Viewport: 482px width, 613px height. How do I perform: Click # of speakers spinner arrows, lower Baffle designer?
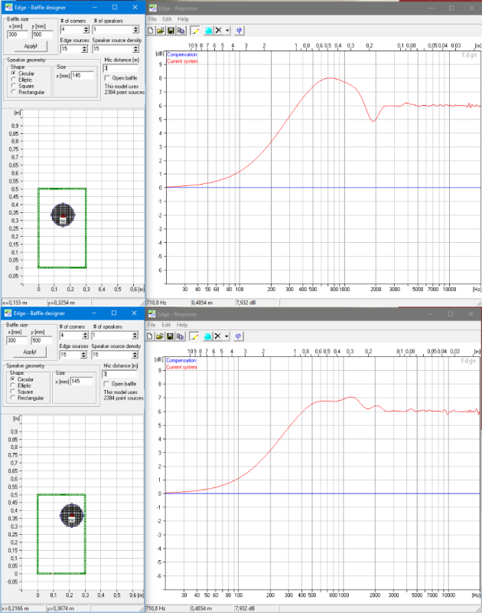click(x=135, y=335)
